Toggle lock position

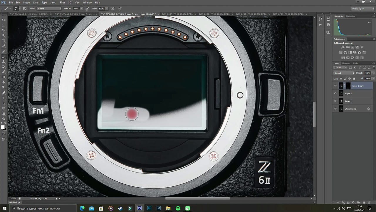pos(350,79)
